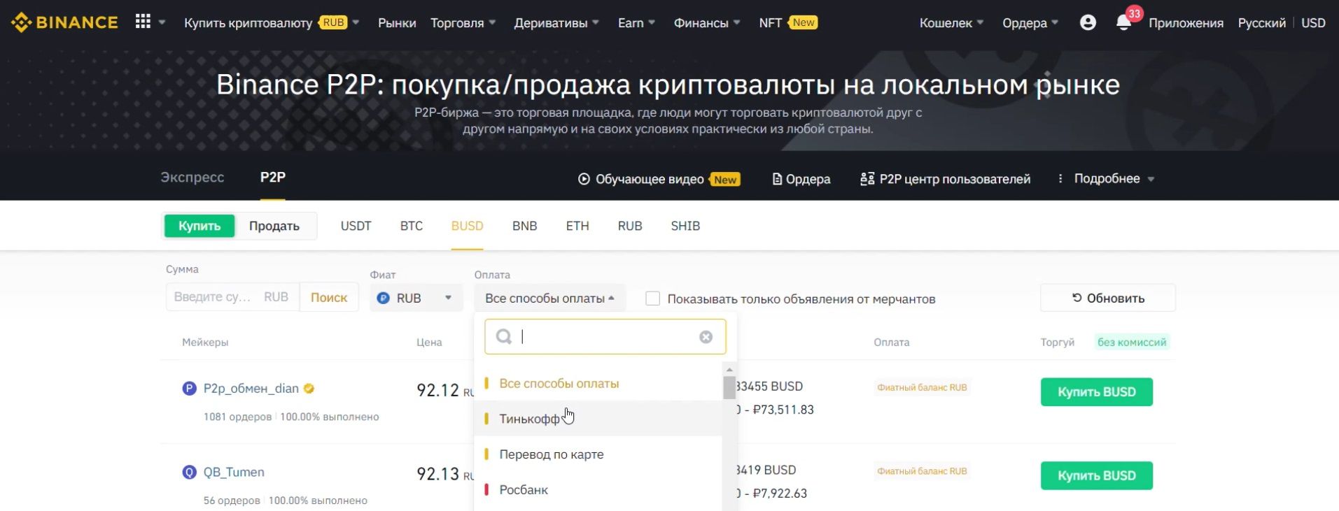Expand the Подробнее menu
This screenshot has width=1339, height=511.
(x=1107, y=179)
